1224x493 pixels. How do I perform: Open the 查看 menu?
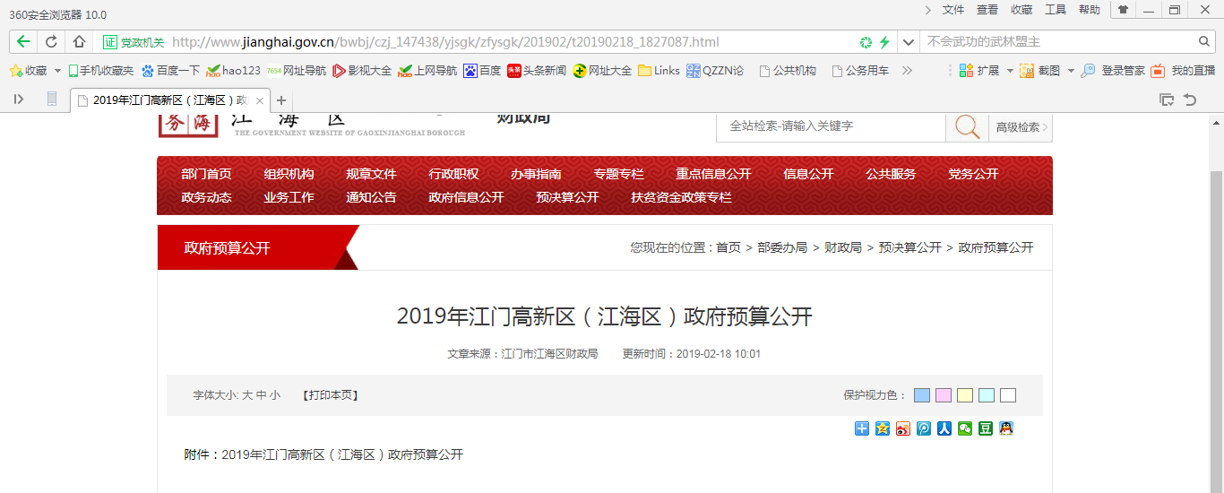987,10
